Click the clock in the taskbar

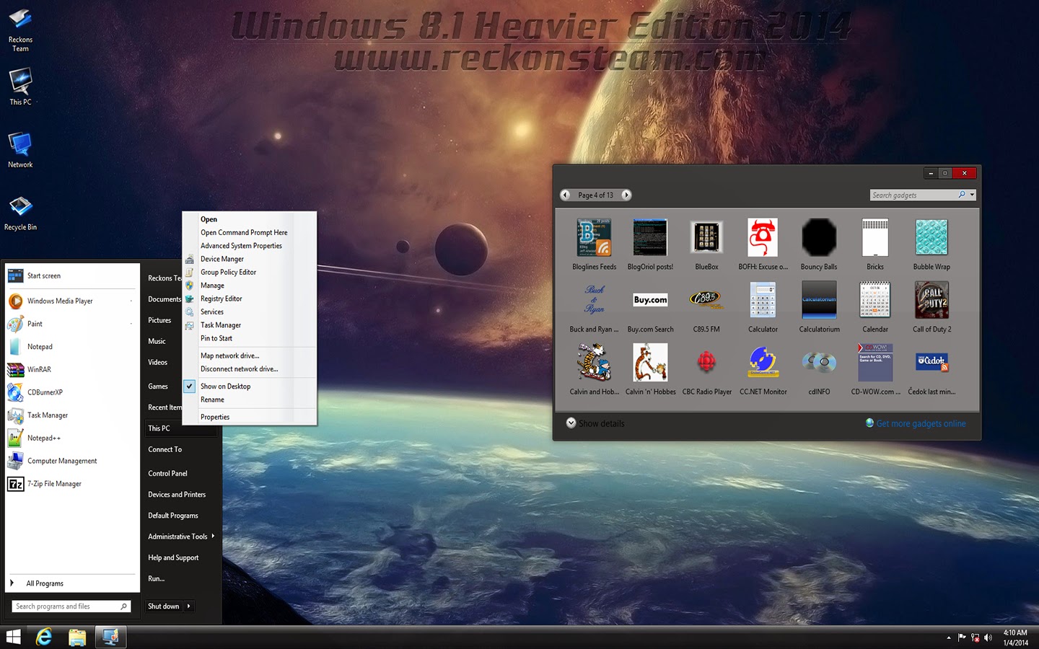(x=1015, y=637)
